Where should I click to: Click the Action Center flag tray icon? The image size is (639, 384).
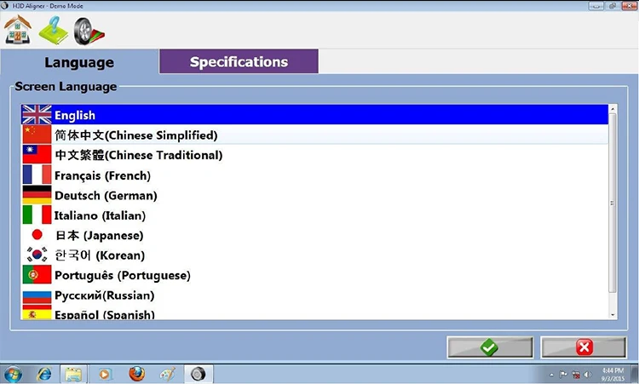pos(563,375)
